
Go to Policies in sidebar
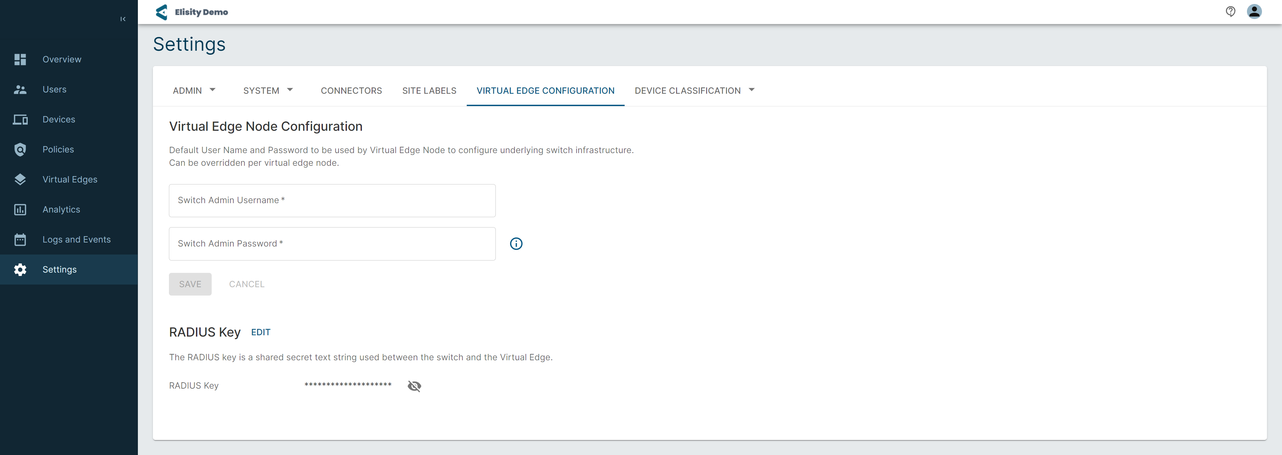click(x=58, y=150)
